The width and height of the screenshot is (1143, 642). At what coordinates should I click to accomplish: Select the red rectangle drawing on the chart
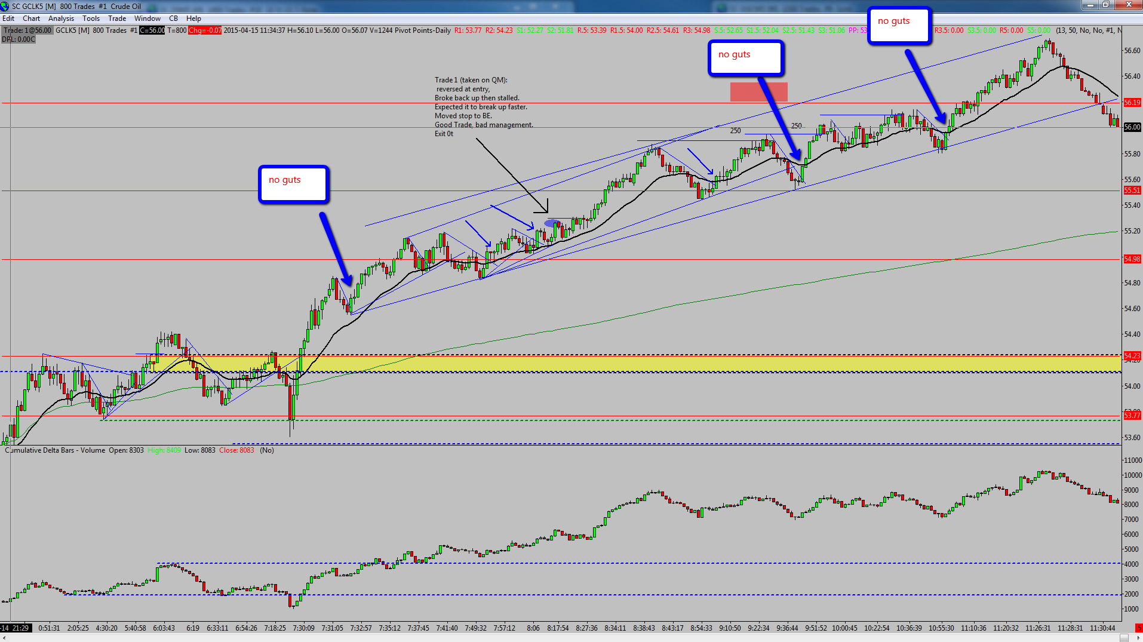click(x=759, y=92)
